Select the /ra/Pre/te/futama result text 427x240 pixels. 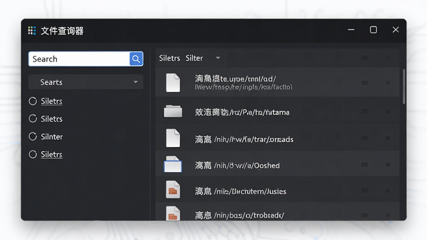tap(242, 112)
